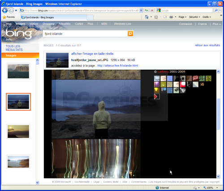The height and width of the screenshot is (191, 224).
Task: Click 'afficher l'image en taille réelle' link
Action: coord(92,54)
